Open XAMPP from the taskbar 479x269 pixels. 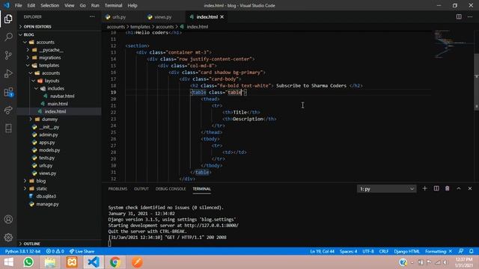[72, 262]
